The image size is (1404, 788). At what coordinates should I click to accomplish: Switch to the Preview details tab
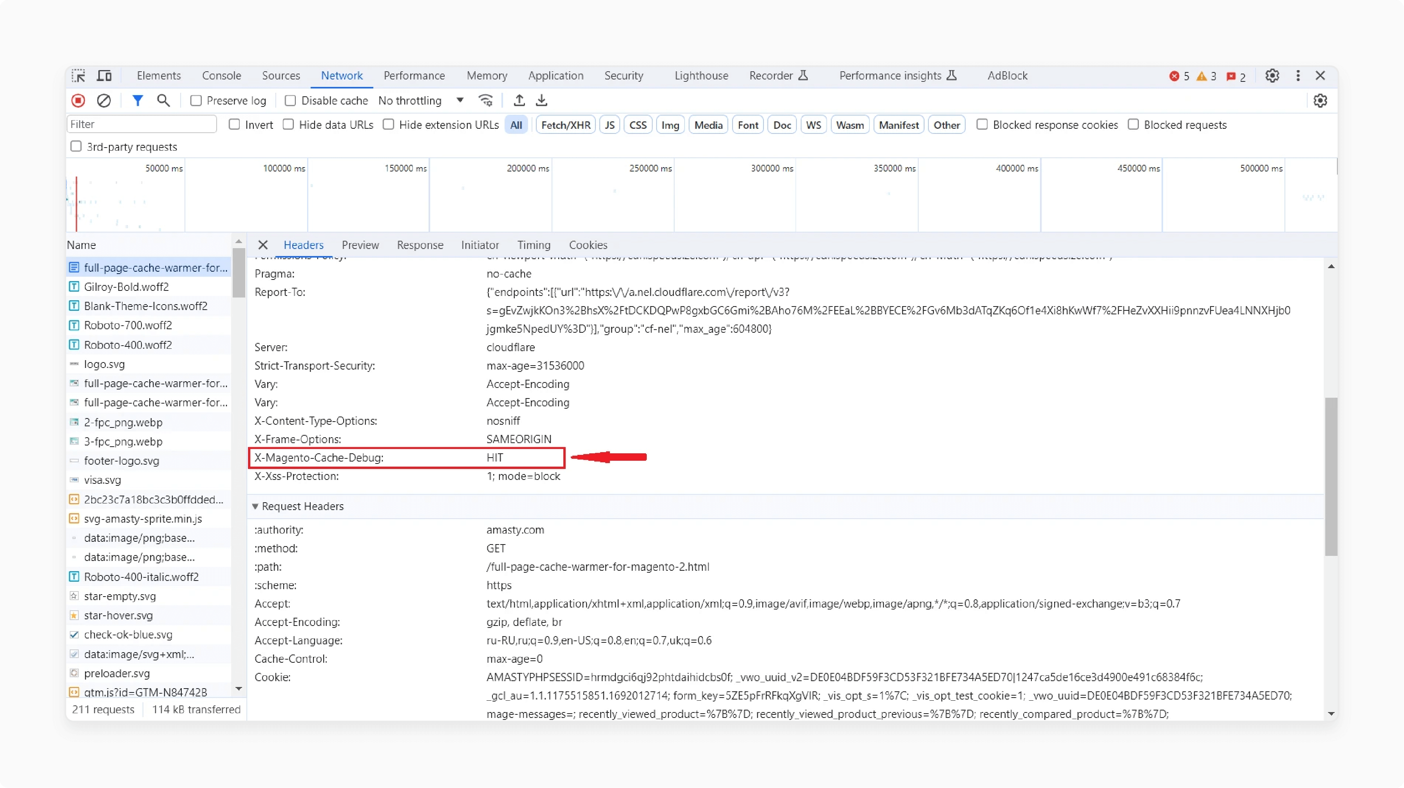click(x=360, y=245)
